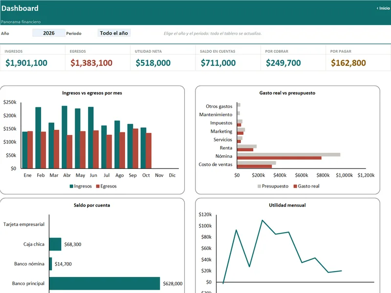The image size is (391, 293).
Task: Click the Por pagar value $162,800
Action: tap(348, 63)
